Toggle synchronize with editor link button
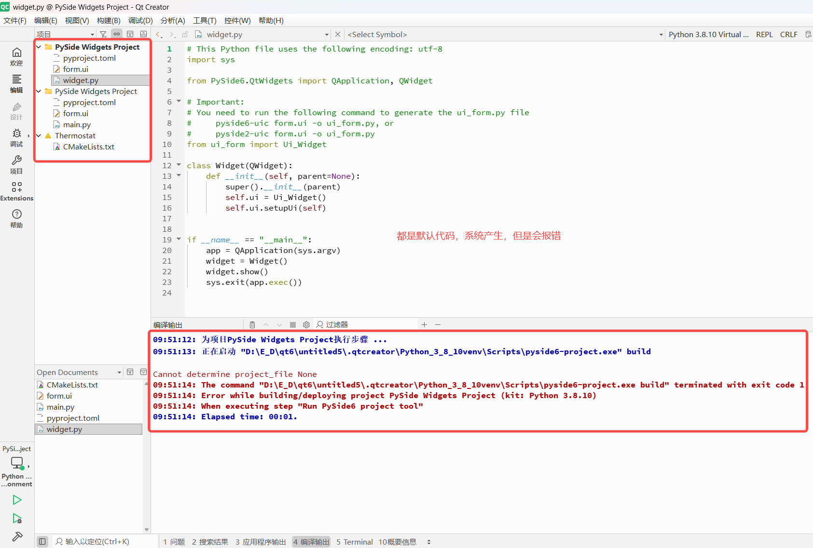The height and width of the screenshot is (548, 813). (x=117, y=34)
